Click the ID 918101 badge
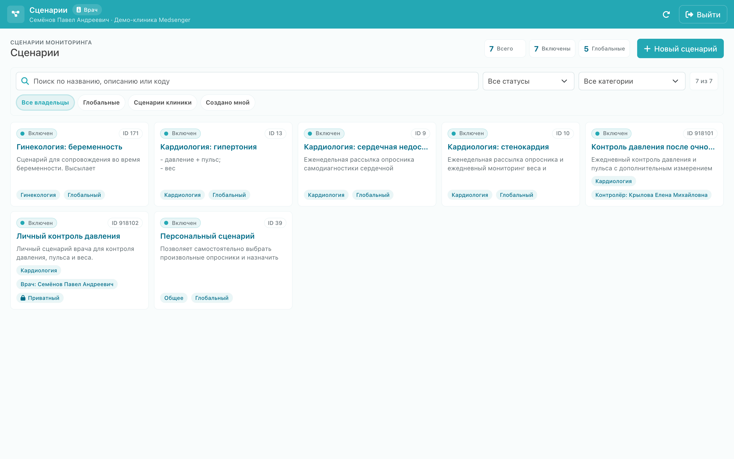The width and height of the screenshot is (734, 459). 700,133
